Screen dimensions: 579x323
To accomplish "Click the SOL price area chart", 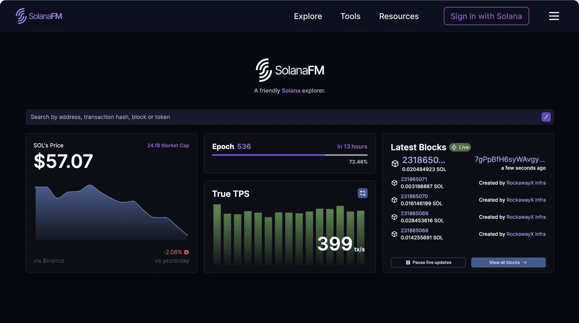I will [111, 212].
